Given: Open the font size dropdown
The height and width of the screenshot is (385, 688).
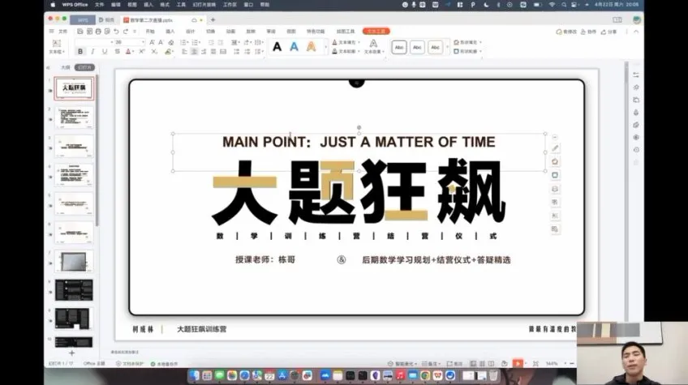Looking at the screenshot, I should (143, 41).
